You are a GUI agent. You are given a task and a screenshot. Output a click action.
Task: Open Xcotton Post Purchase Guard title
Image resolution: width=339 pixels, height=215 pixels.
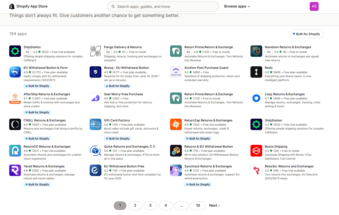pyautogui.click(x=206, y=68)
